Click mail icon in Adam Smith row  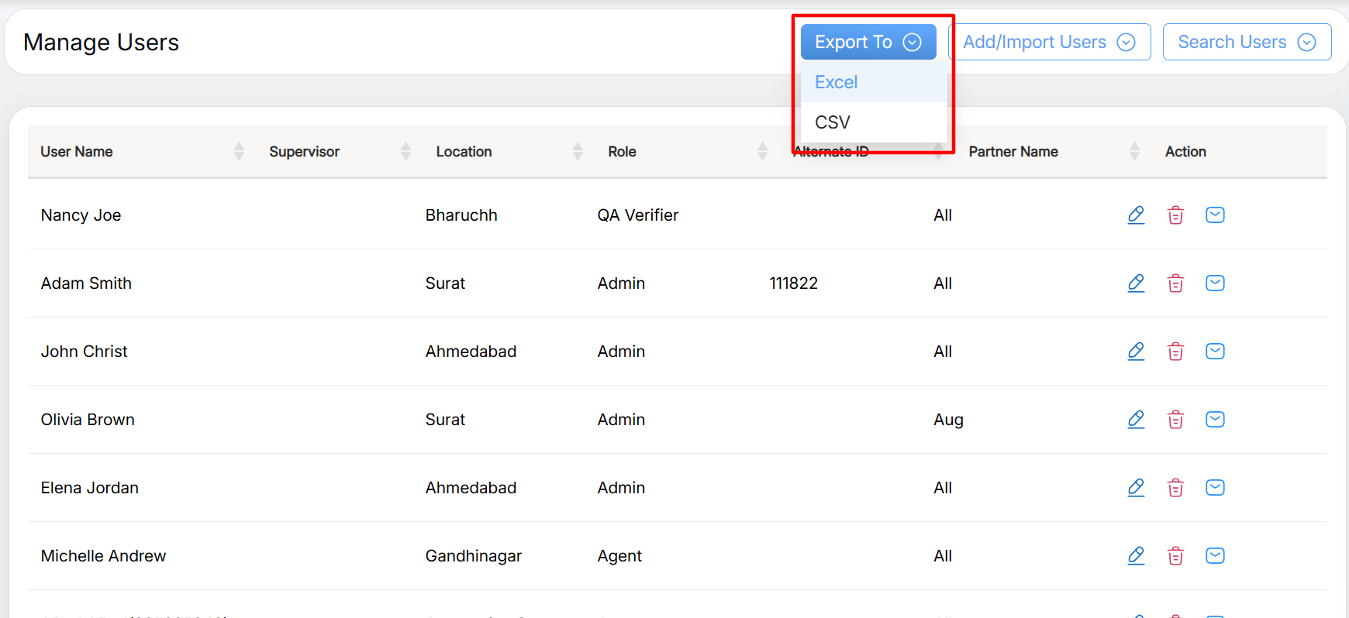tap(1215, 283)
